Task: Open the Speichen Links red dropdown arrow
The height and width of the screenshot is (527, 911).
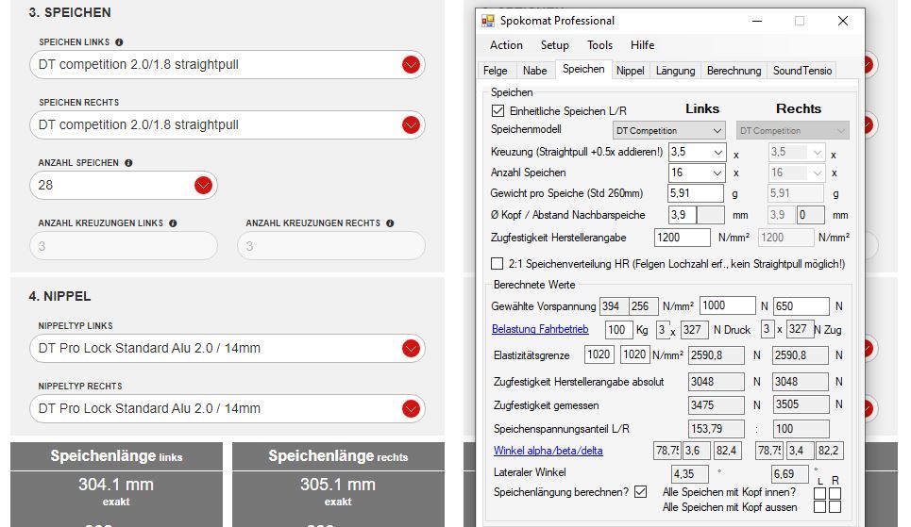Action: tap(411, 64)
